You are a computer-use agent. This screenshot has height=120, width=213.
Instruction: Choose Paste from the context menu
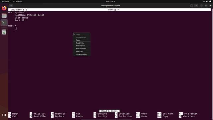pos(82,40)
